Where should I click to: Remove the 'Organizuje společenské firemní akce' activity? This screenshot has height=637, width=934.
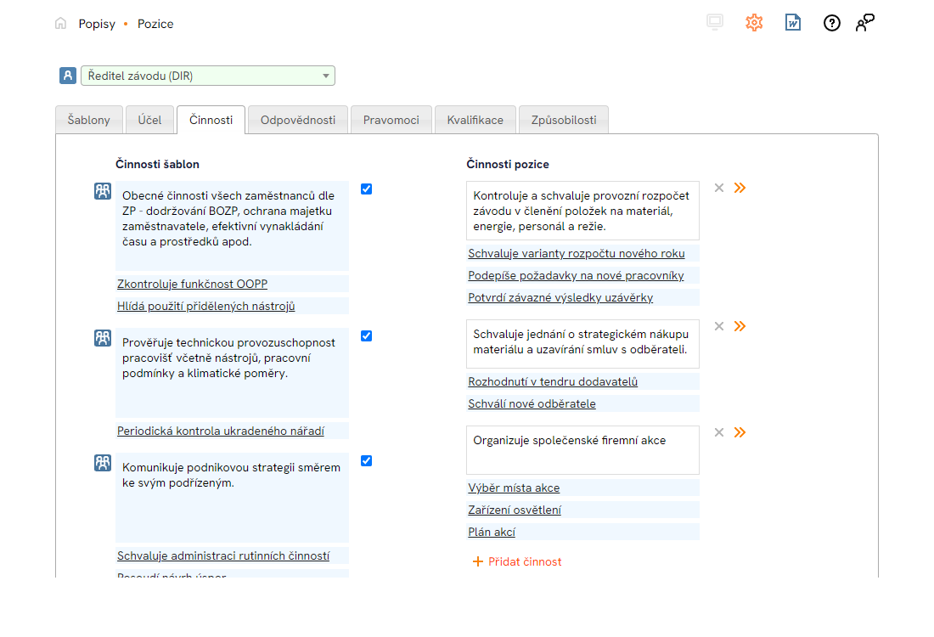pos(719,432)
